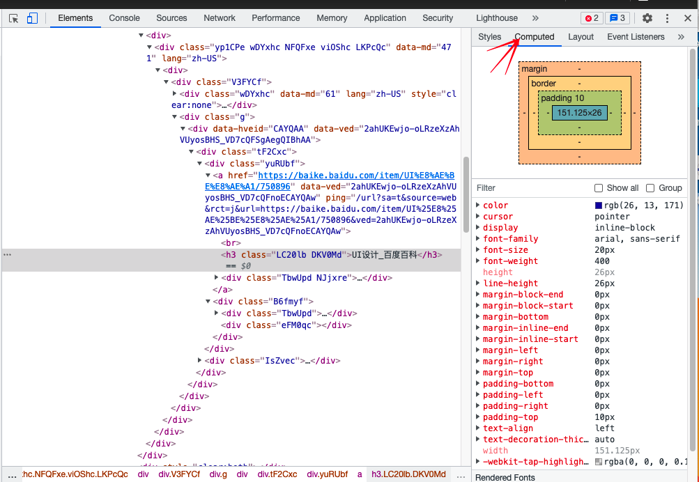The image size is (699, 482).
Task: Open the Application tab
Action: tap(385, 18)
